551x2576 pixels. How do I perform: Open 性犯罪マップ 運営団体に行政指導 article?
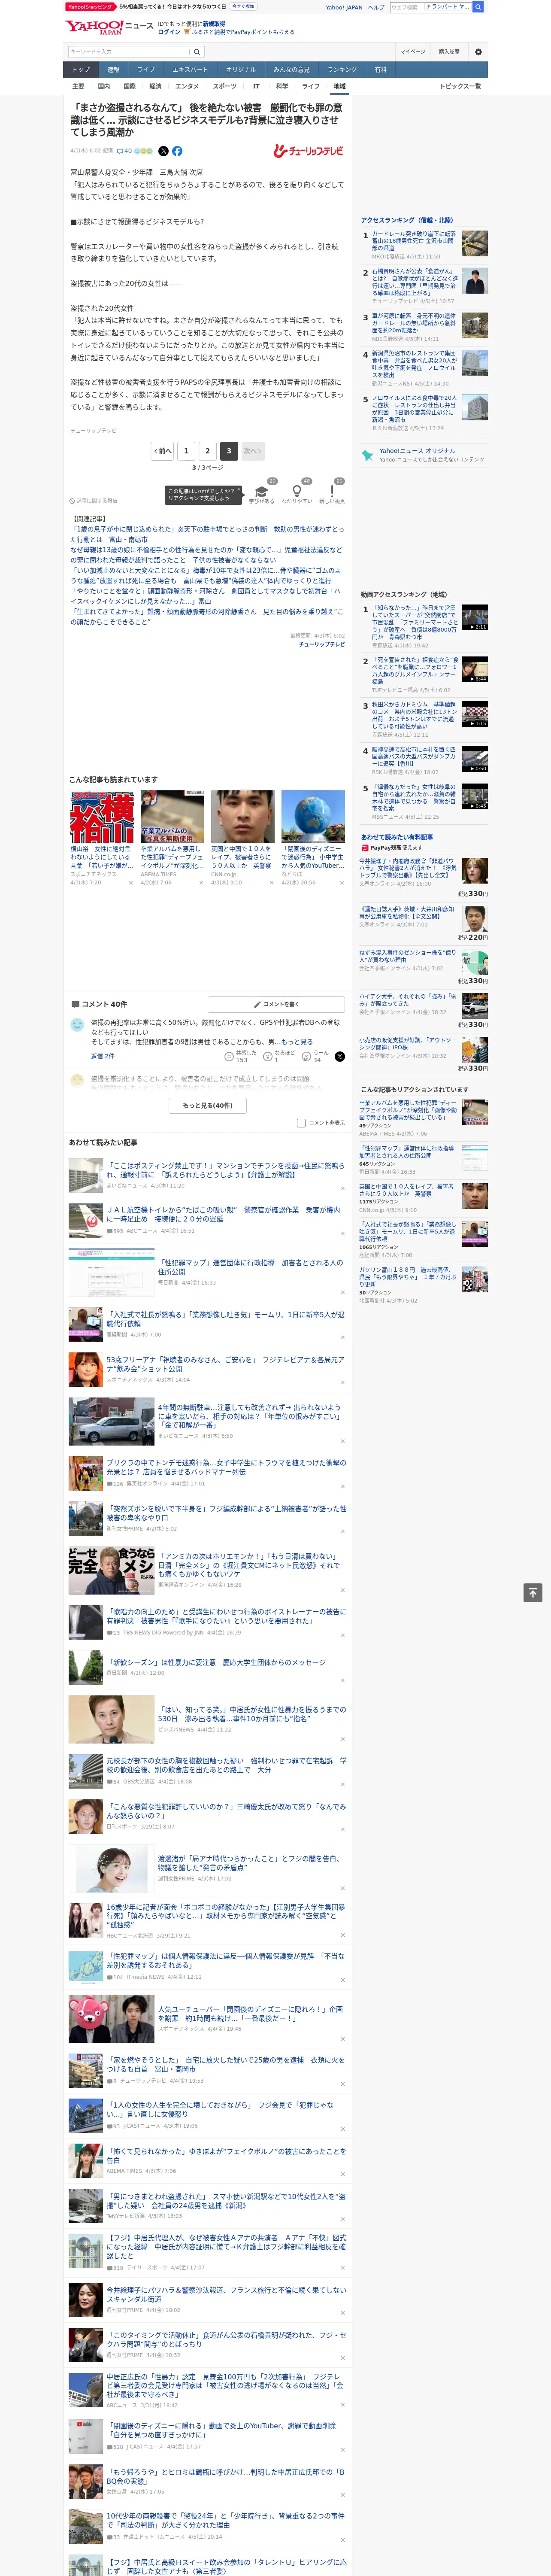[250, 1267]
